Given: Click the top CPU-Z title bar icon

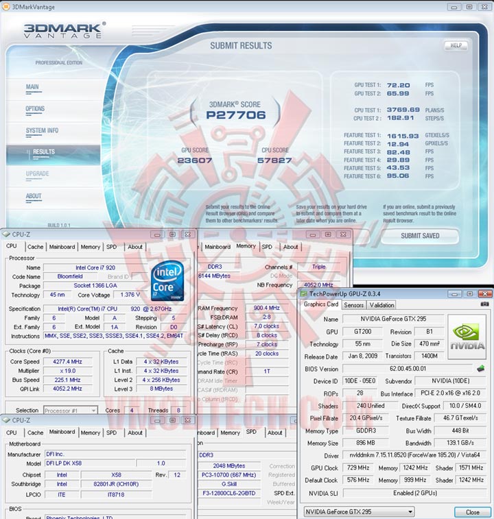Looking at the screenshot, I should point(6,234).
